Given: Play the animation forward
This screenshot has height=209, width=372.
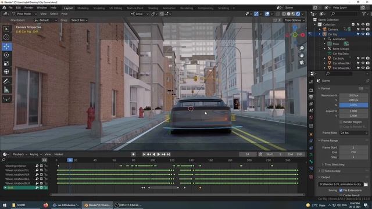Looking at the screenshot, I should point(159,154).
